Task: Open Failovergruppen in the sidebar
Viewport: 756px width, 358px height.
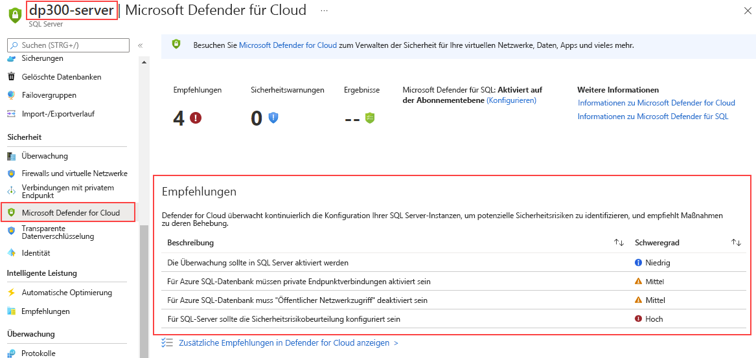Action: click(49, 95)
